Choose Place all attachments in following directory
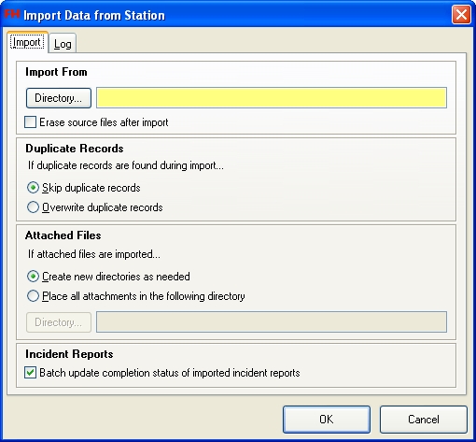The height and width of the screenshot is (442, 476). click(33, 296)
